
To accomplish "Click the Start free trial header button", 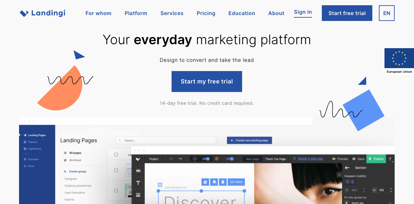I will pos(347,13).
